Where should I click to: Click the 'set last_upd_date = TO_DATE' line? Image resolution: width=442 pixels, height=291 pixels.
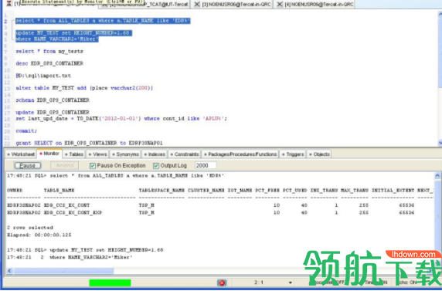point(121,119)
